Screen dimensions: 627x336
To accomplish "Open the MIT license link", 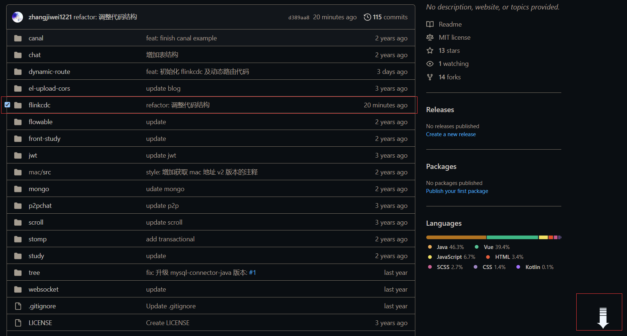I will 454,37.
